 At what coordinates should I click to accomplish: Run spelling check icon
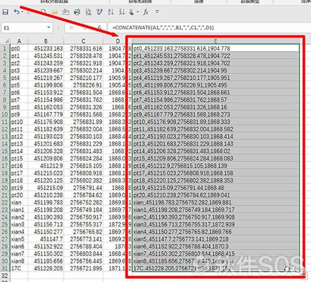click(100, 12)
